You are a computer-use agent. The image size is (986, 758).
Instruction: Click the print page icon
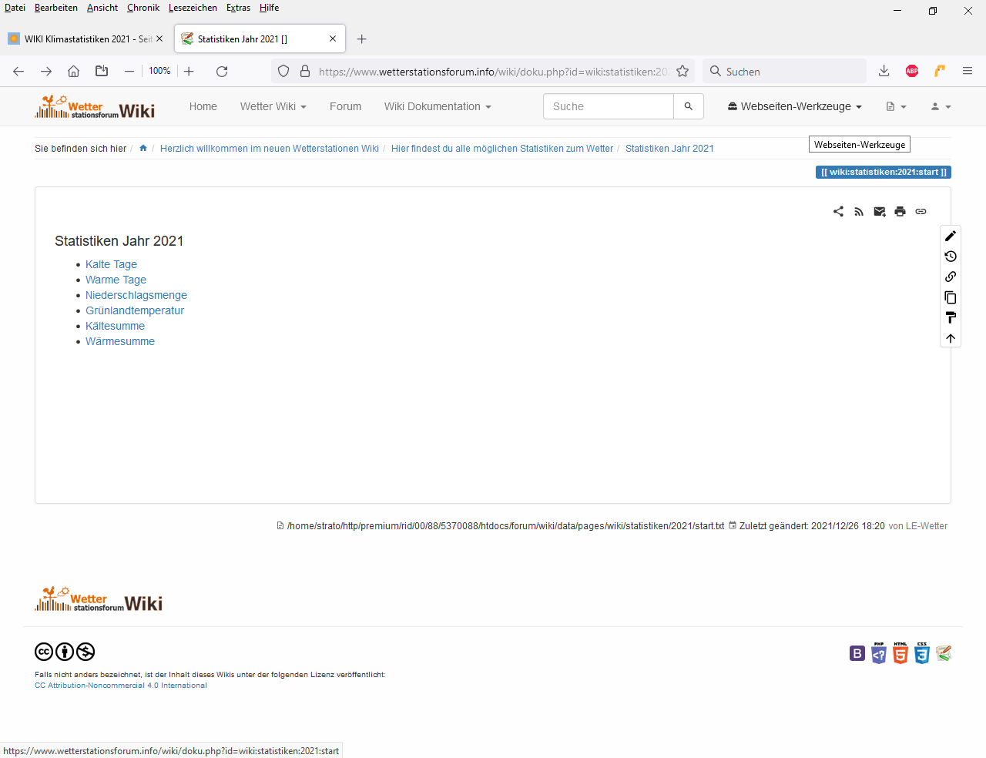click(900, 212)
